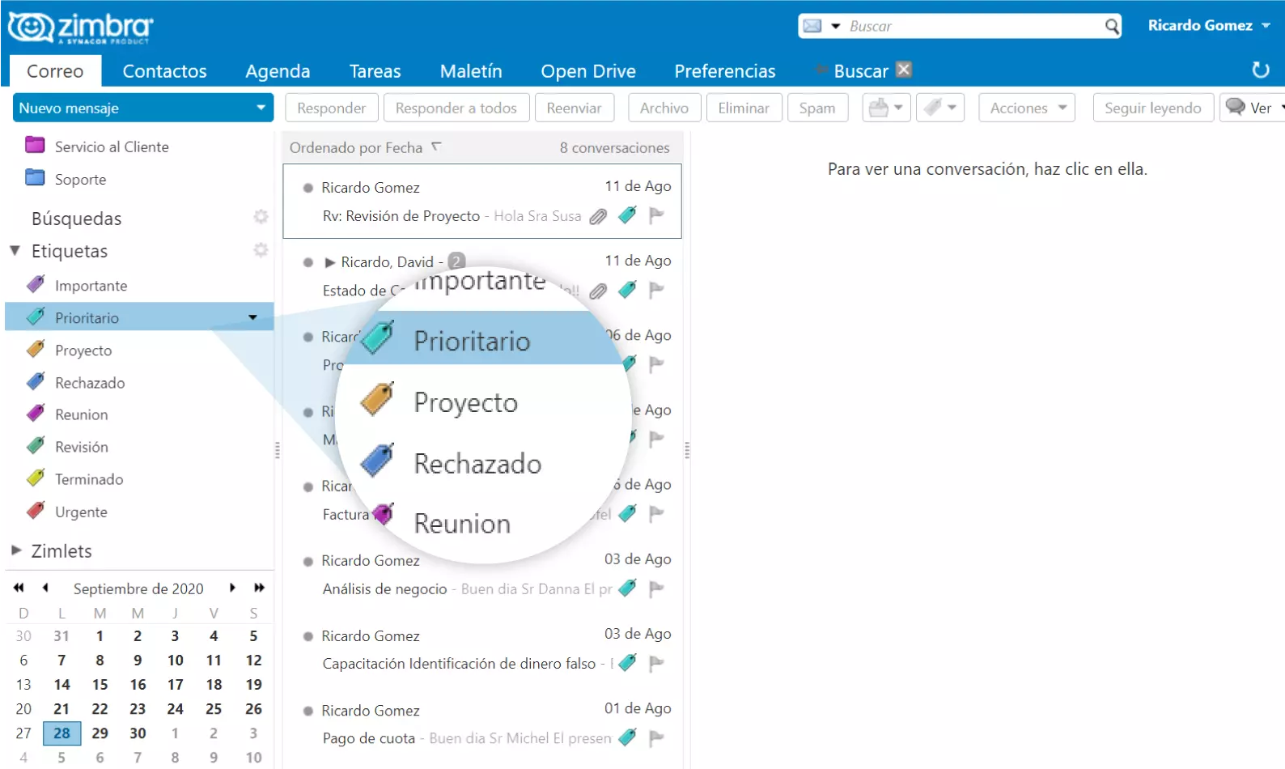Viewport: 1285px width, 769px height.
Task: Collapse the Etiquetas section
Action: click(15, 251)
